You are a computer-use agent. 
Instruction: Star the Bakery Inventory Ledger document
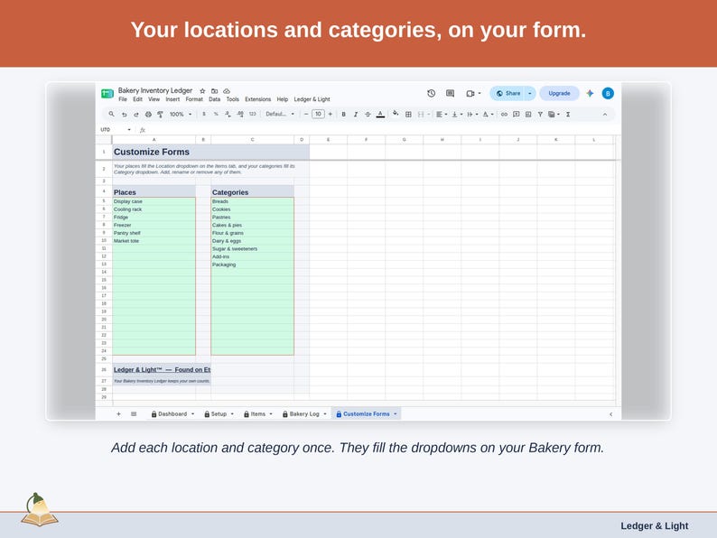(202, 91)
